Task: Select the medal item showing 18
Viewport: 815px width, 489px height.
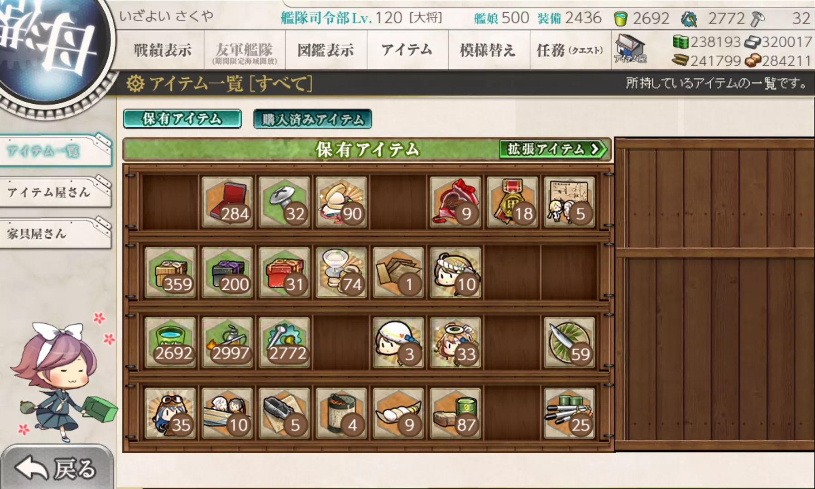Action: point(513,201)
